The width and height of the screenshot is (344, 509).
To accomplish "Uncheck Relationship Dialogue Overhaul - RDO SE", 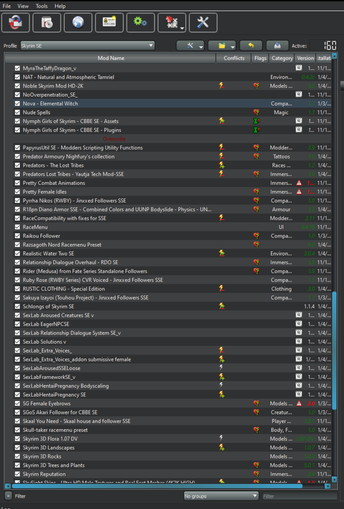I will coord(17,263).
